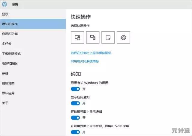Toggle lock screen 警报、提醒和 VoIP 来电 switch
The height and width of the screenshot is (136, 192).
click(x=75, y=132)
